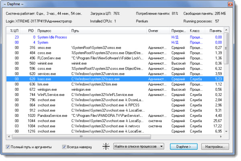Select the System Idle Process row
The width and height of the screenshot is (241, 161).
[x=52, y=37]
